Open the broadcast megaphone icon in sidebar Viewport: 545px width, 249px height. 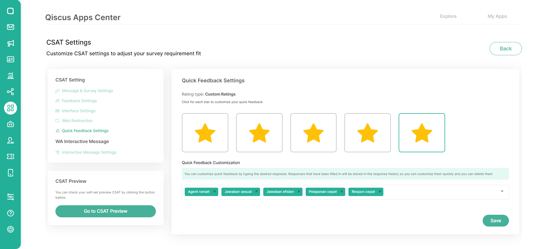click(x=10, y=43)
